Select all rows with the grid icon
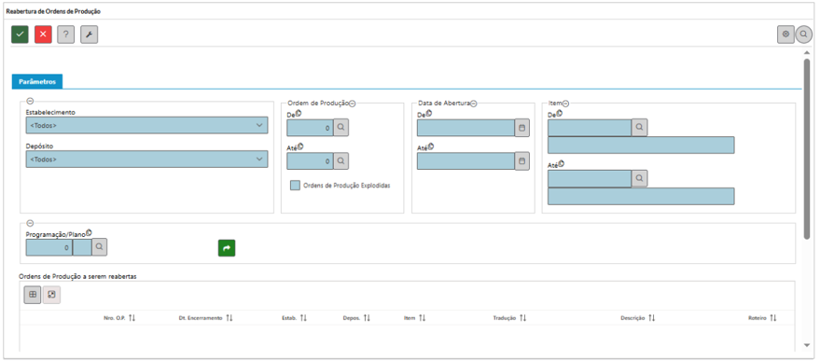The image size is (820, 361). (x=33, y=295)
